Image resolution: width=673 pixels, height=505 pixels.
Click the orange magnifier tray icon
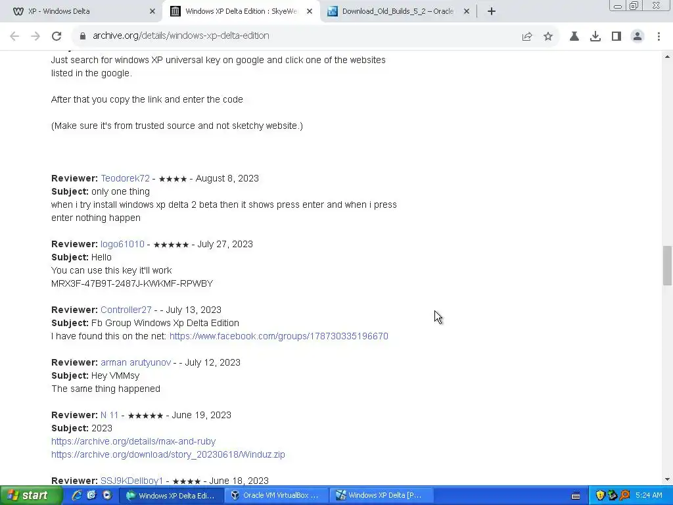click(625, 495)
